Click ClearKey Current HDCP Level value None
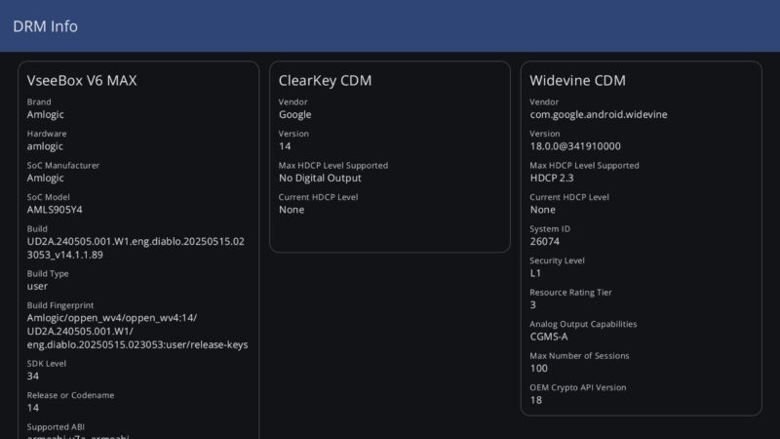Viewport: 780px width, 439px height. pos(292,210)
